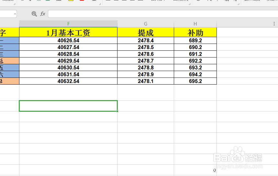Select the cell containing 690.2
Image resolution: width=278 pixels, height=176 pixels.
coord(195,47)
